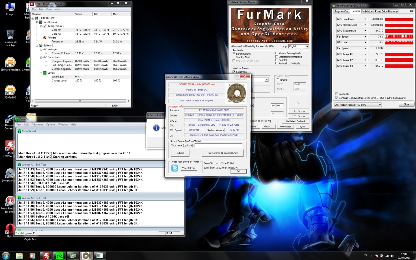Collapse CHULITO-PC tree node
Screen dimensions: 416x260
point(33,18)
